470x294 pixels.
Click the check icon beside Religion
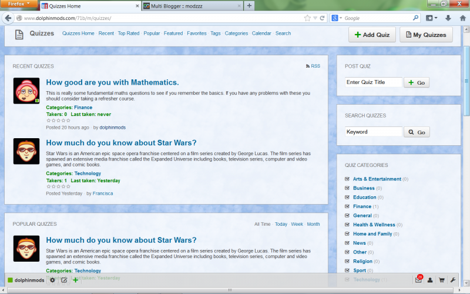(x=347, y=261)
